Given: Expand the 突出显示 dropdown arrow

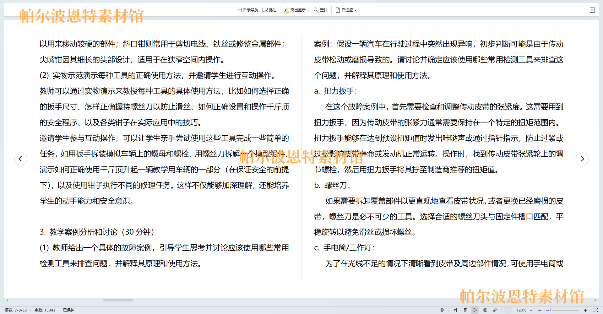Looking at the screenshot, I should (x=308, y=10).
